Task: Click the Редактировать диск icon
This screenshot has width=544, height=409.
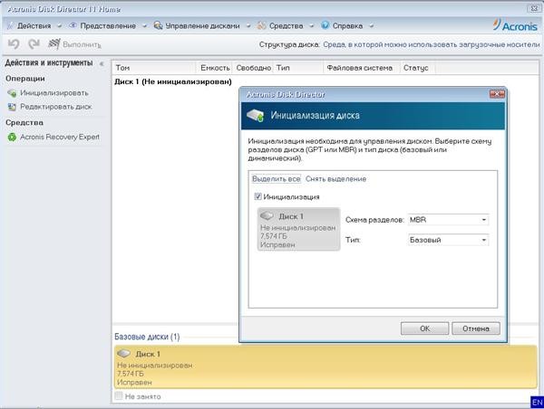Action: tap(12, 107)
